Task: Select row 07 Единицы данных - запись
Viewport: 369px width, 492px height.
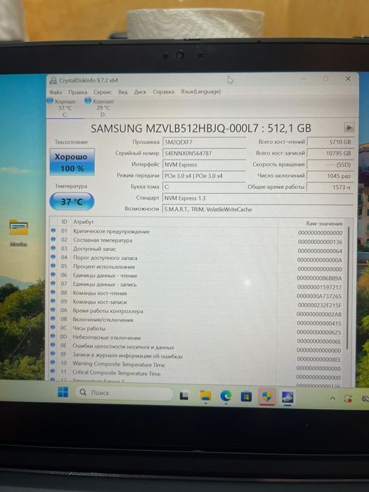Action: (198, 285)
